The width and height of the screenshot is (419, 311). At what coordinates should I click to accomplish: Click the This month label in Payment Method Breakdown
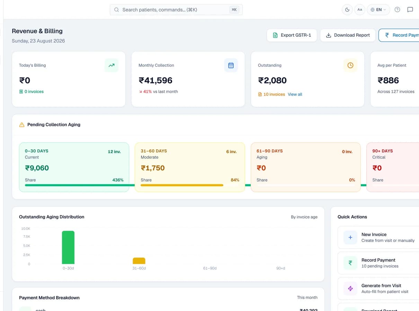pos(307,298)
